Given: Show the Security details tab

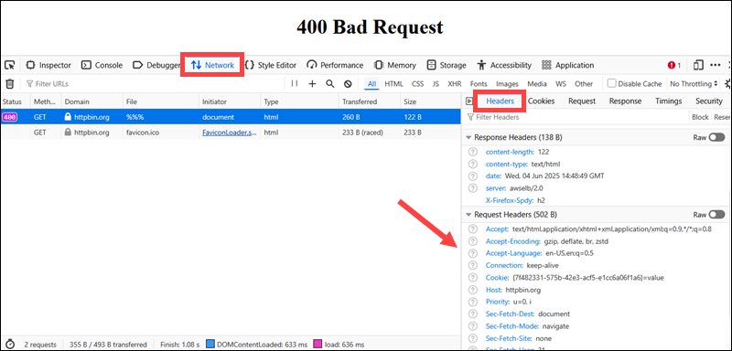Looking at the screenshot, I should 708,101.
